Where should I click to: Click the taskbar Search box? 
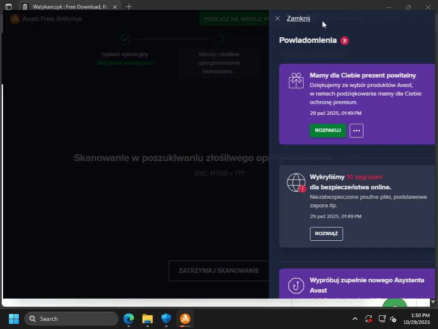coord(71,319)
